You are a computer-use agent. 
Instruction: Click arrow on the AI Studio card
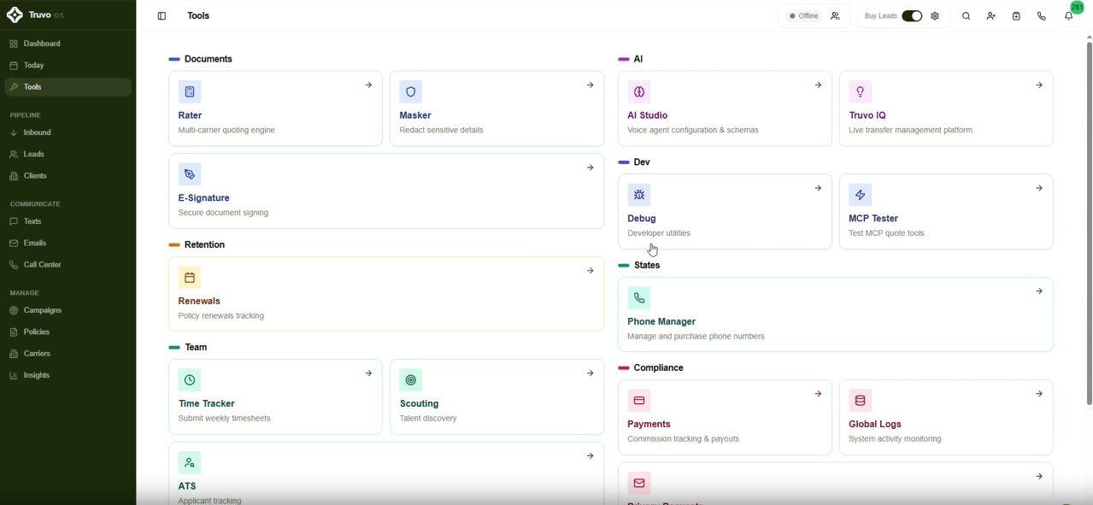(x=818, y=85)
